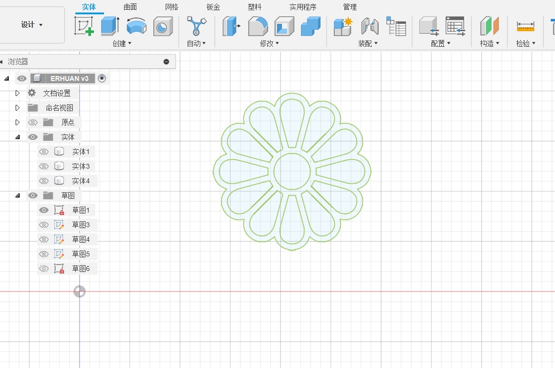
Task: Show the 原点 origin folder
Action: (33, 122)
